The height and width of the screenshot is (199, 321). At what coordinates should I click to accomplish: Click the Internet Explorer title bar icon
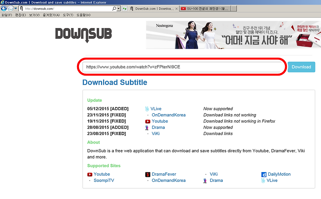click(2, 2)
